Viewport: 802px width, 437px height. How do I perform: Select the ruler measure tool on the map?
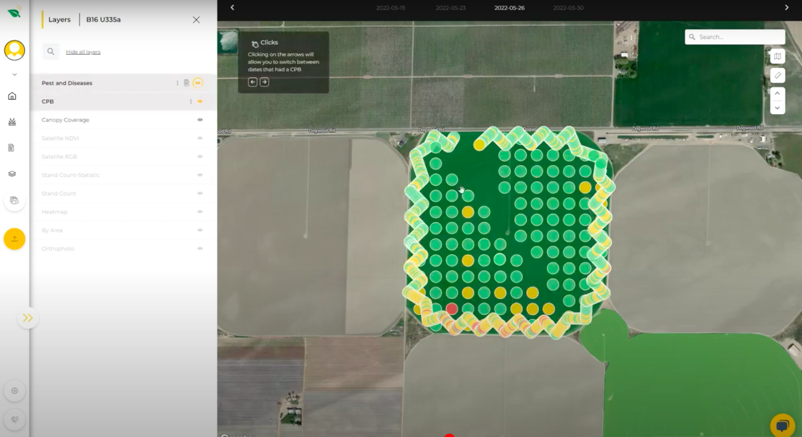(777, 75)
